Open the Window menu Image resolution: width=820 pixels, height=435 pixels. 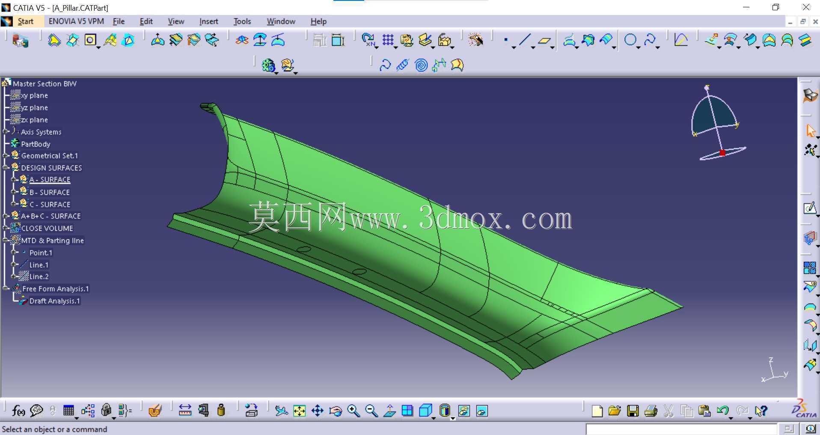[x=281, y=21]
